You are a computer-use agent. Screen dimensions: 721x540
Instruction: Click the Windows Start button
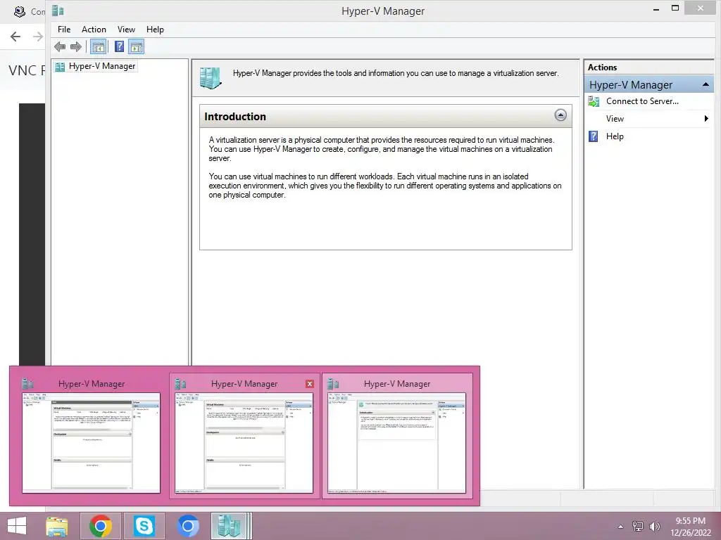(x=17, y=526)
